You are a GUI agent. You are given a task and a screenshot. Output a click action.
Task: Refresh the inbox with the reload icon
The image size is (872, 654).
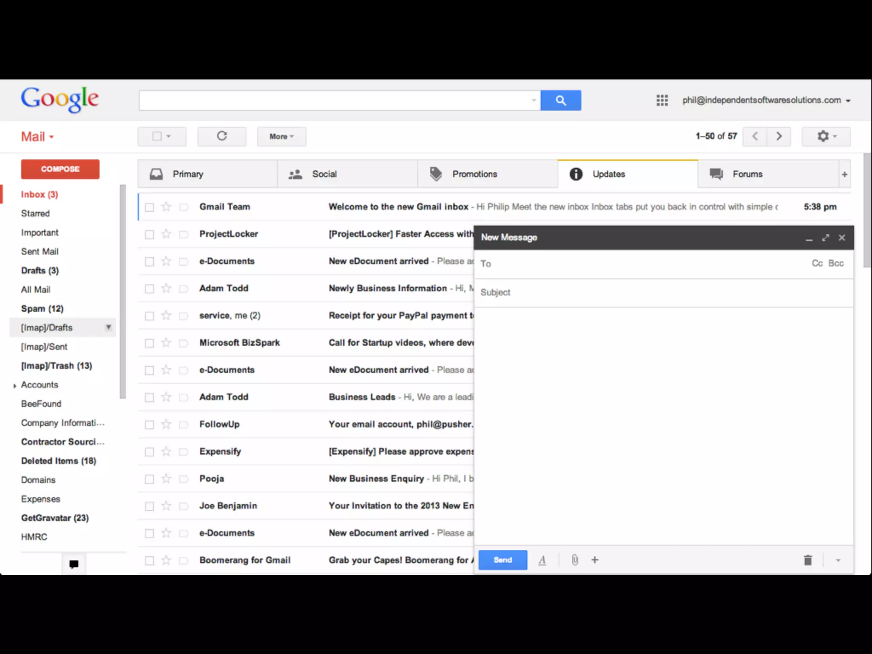click(x=222, y=136)
